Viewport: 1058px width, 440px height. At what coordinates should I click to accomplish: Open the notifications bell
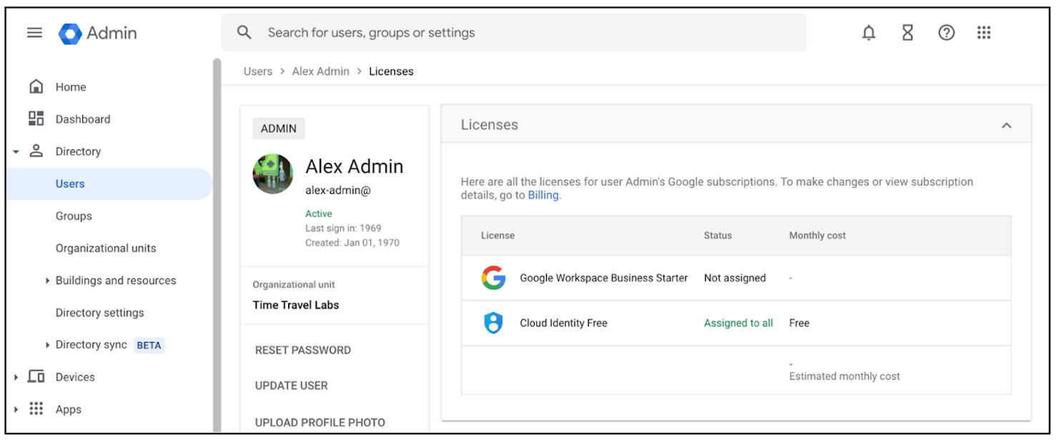869,33
